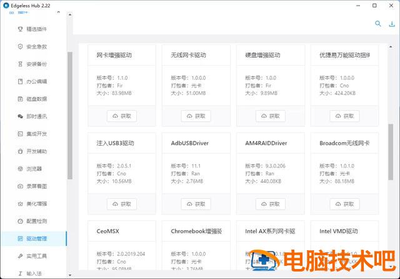The image size is (400, 279).
Task: Click size text 440.08KB
Action: [271, 181]
